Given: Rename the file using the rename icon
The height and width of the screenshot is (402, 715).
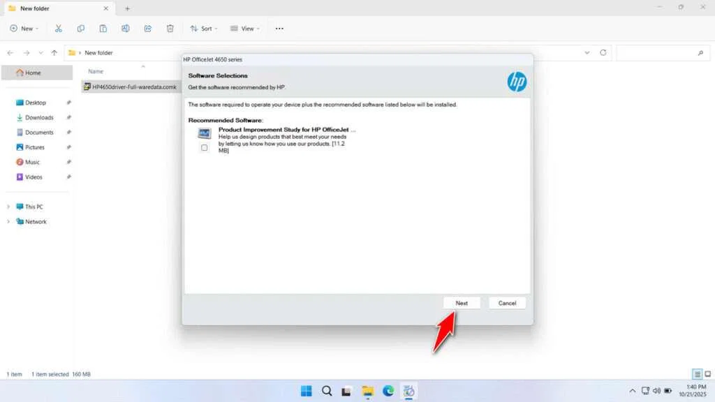Looking at the screenshot, I should 126,28.
